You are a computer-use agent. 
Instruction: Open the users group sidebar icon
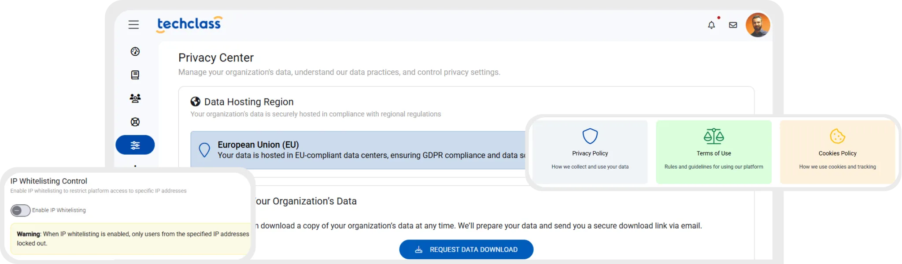click(x=135, y=98)
